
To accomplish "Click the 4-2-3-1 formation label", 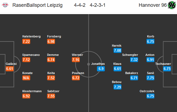I will coord(97,5).
